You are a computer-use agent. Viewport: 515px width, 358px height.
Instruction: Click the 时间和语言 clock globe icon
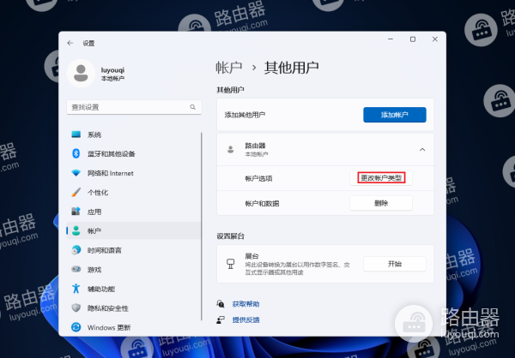(76, 250)
